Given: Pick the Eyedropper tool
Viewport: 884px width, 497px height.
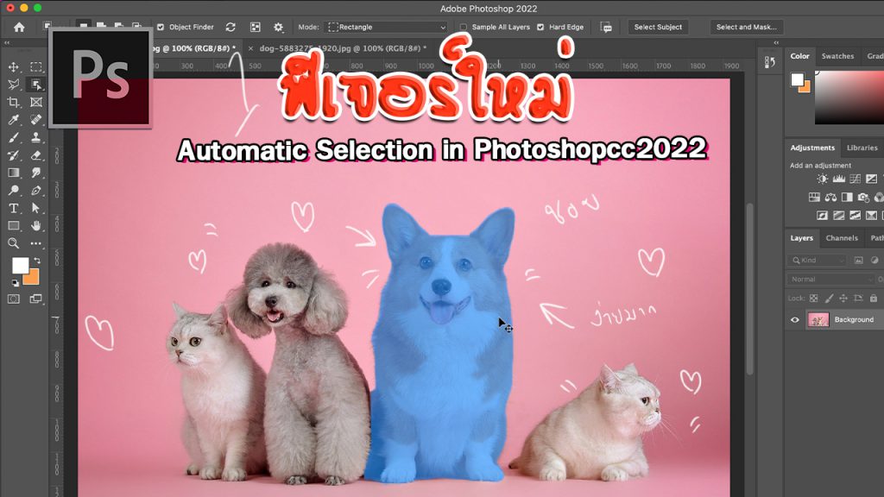Looking at the screenshot, I should click(x=14, y=120).
